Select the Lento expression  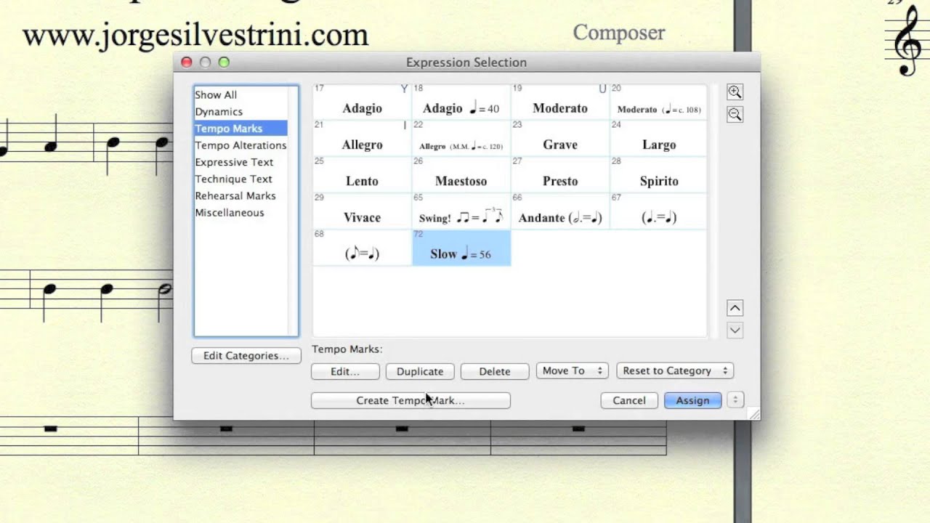coord(362,174)
